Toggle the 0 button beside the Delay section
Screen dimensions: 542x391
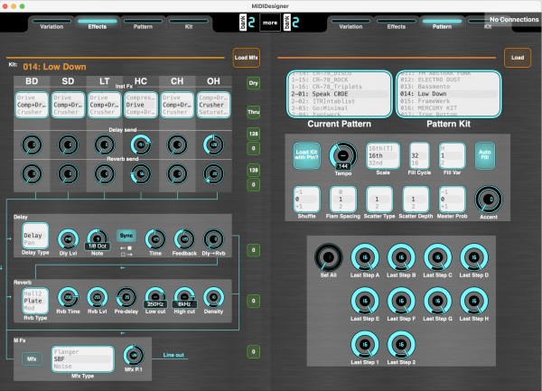point(253,250)
